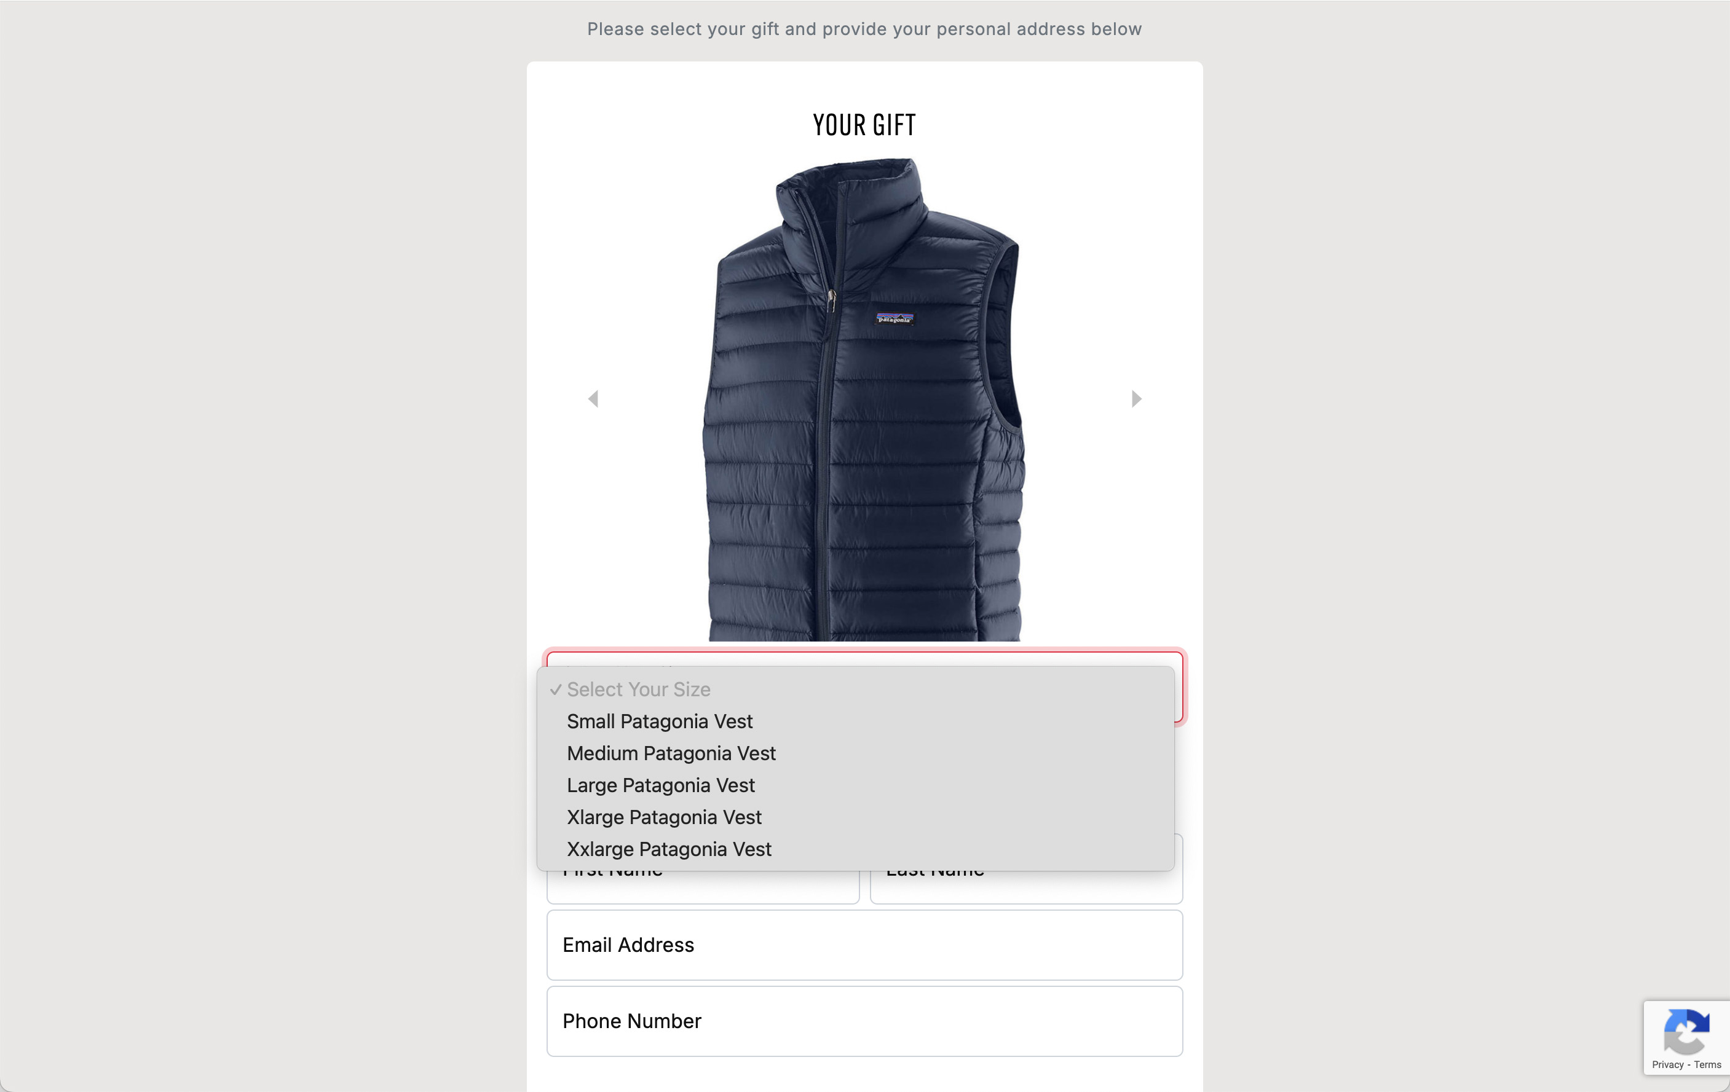Click the Patagonia vest product image

pyautogui.click(x=864, y=400)
